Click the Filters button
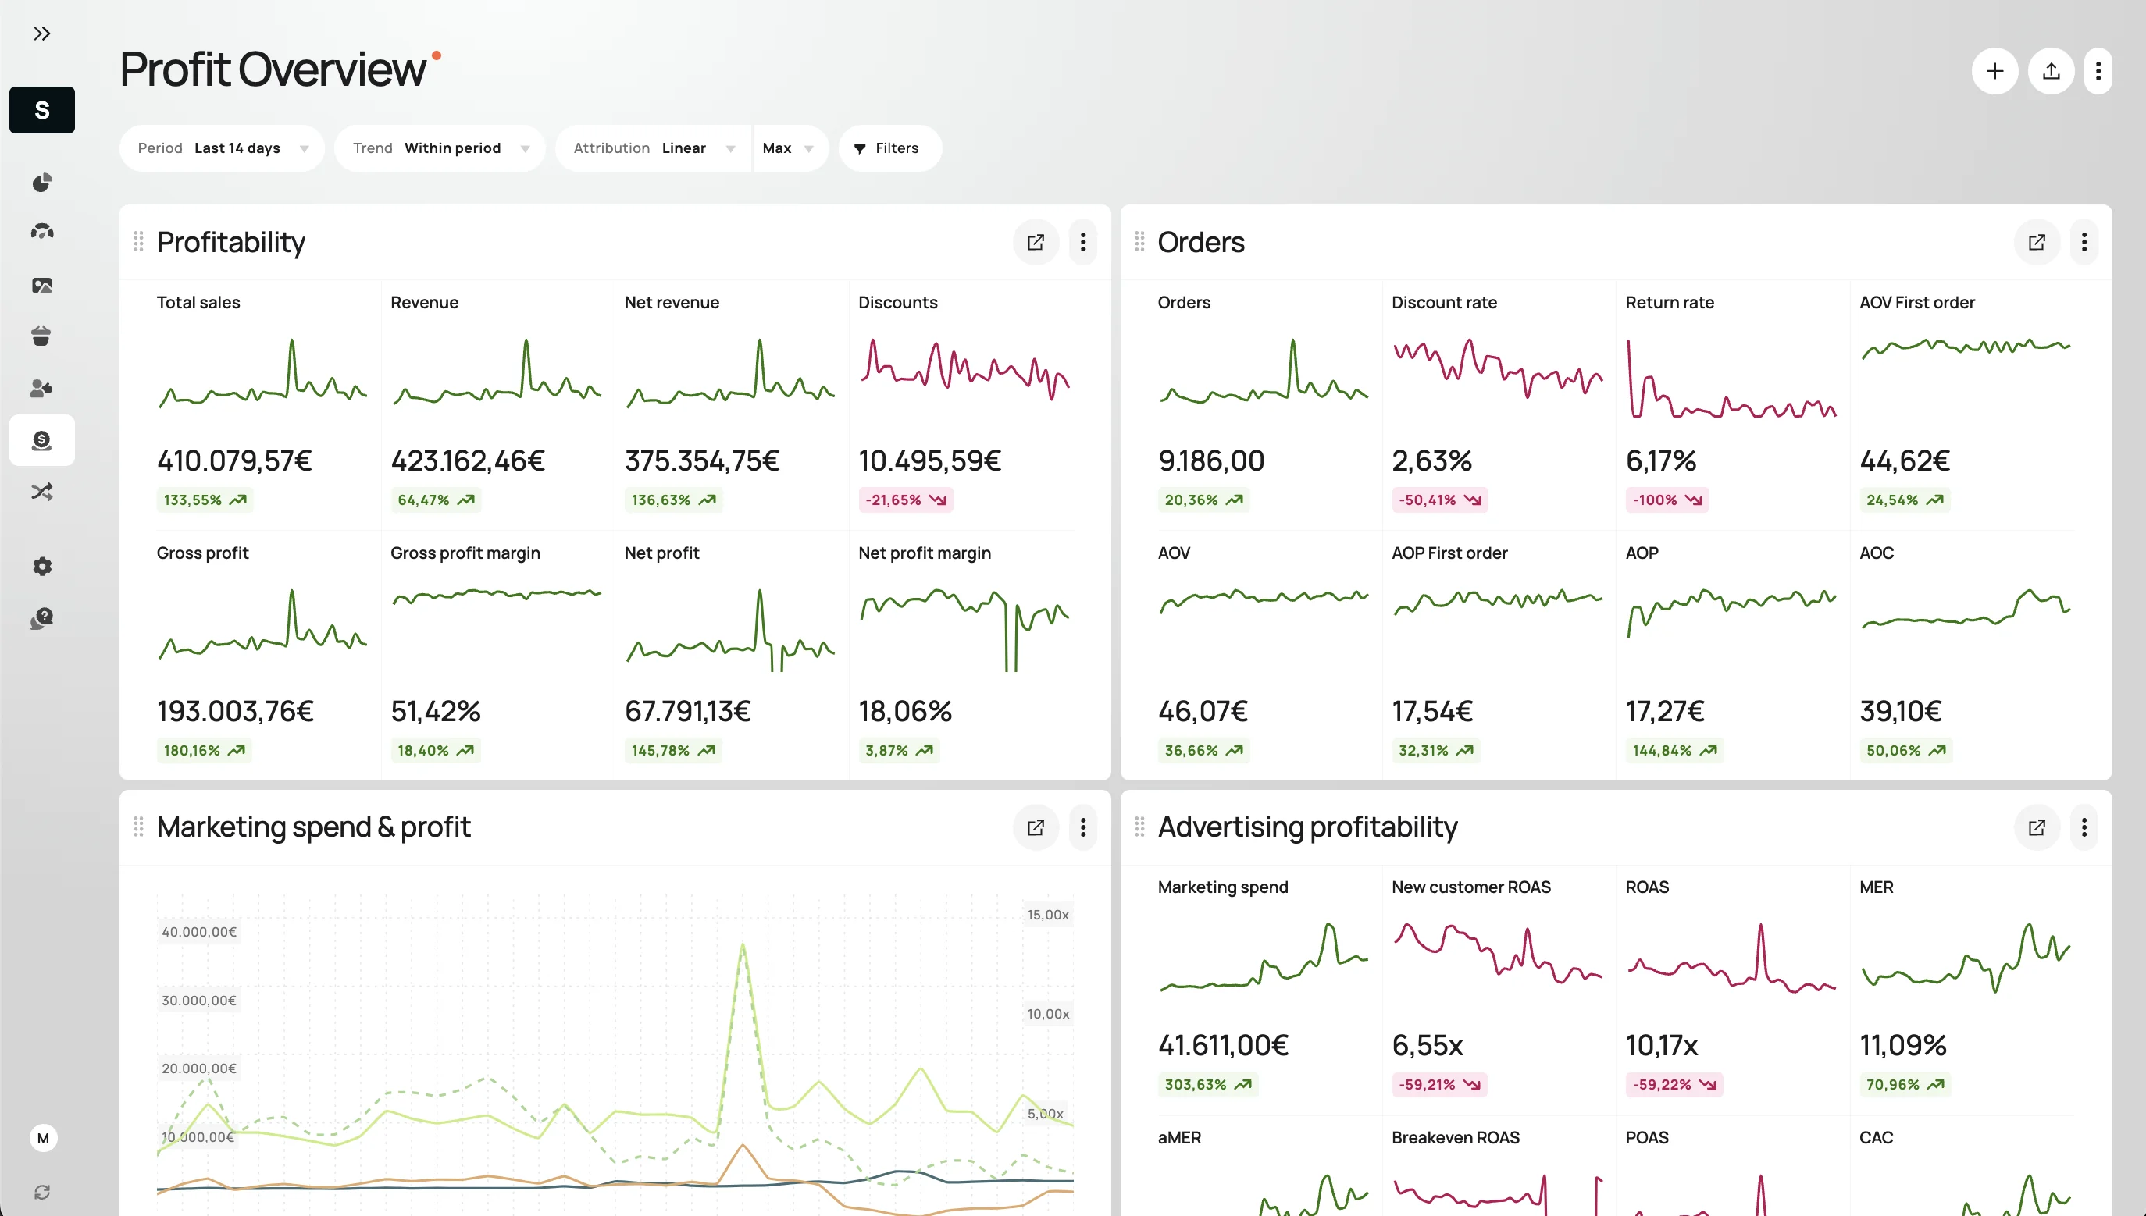Screen dimensions: 2146x1216 (x=890, y=148)
